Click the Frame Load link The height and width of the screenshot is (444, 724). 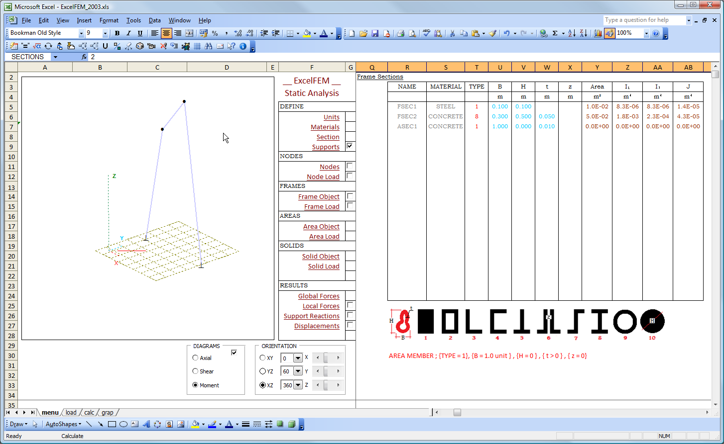[322, 207]
